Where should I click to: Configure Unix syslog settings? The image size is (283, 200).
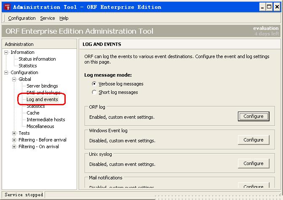point(253,163)
